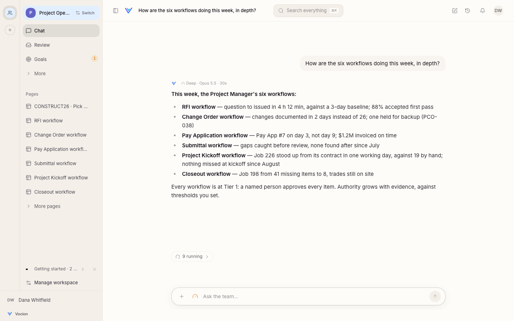Add new workspace plus icon
The width and height of the screenshot is (514, 321).
pyautogui.click(x=10, y=30)
